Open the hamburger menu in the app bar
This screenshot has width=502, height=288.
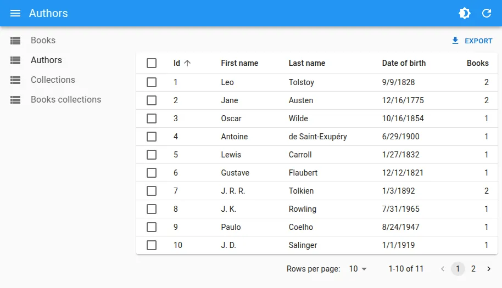[x=15, y=13]
